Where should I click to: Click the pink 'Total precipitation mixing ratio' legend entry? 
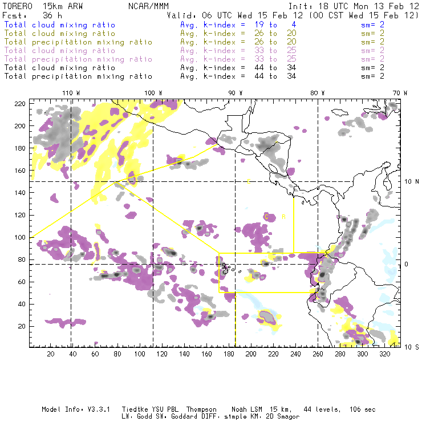click(78, 59)
